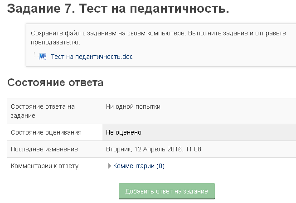Click the Последнее изменение row label
The height and width of the screenshot is (203, 296).
click(44, 149)
